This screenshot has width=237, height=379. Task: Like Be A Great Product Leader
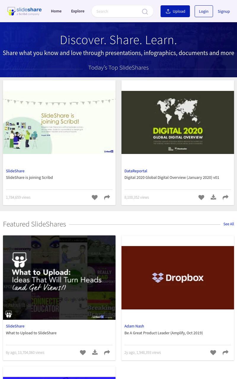point(213,353)
